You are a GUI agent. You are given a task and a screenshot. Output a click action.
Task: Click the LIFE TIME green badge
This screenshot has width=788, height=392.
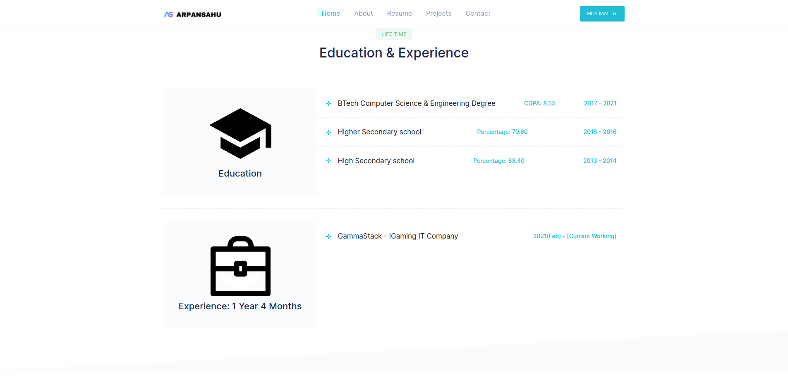coord(394,34)
